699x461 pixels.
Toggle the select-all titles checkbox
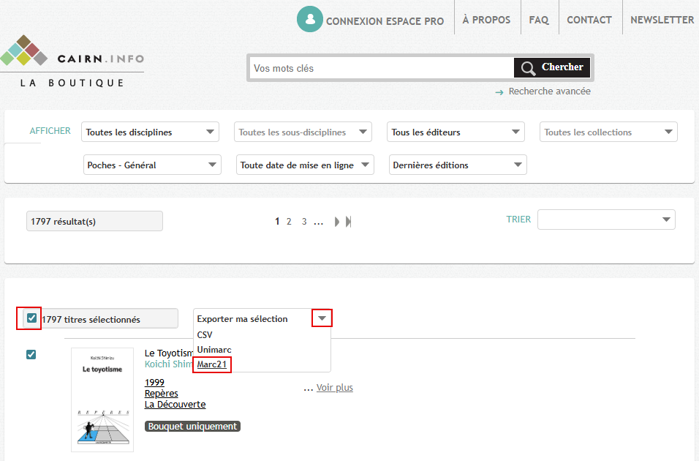[31, 318]
